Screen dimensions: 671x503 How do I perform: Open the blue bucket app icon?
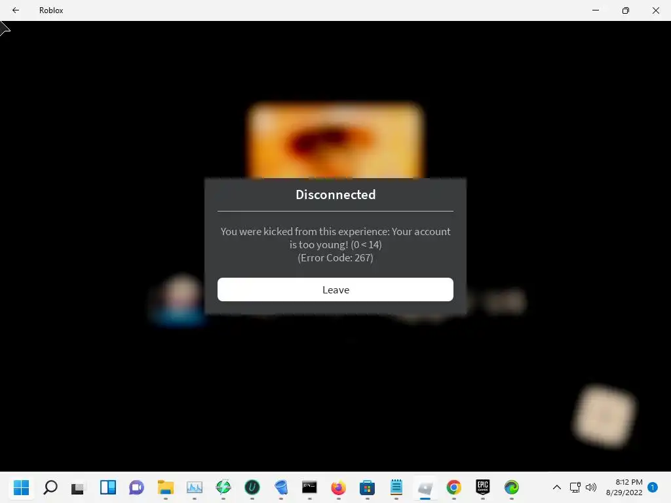pos(280,487)
